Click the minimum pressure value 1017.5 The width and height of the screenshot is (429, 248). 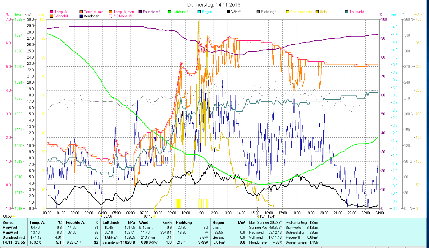(129, 227)
